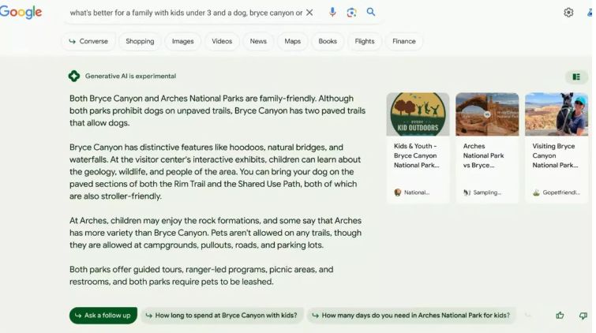Viewport: 596px width, 333px height.
Task: Click paragraph starting 'Bryce Canyon has distinctive features'
Action: 216,171
